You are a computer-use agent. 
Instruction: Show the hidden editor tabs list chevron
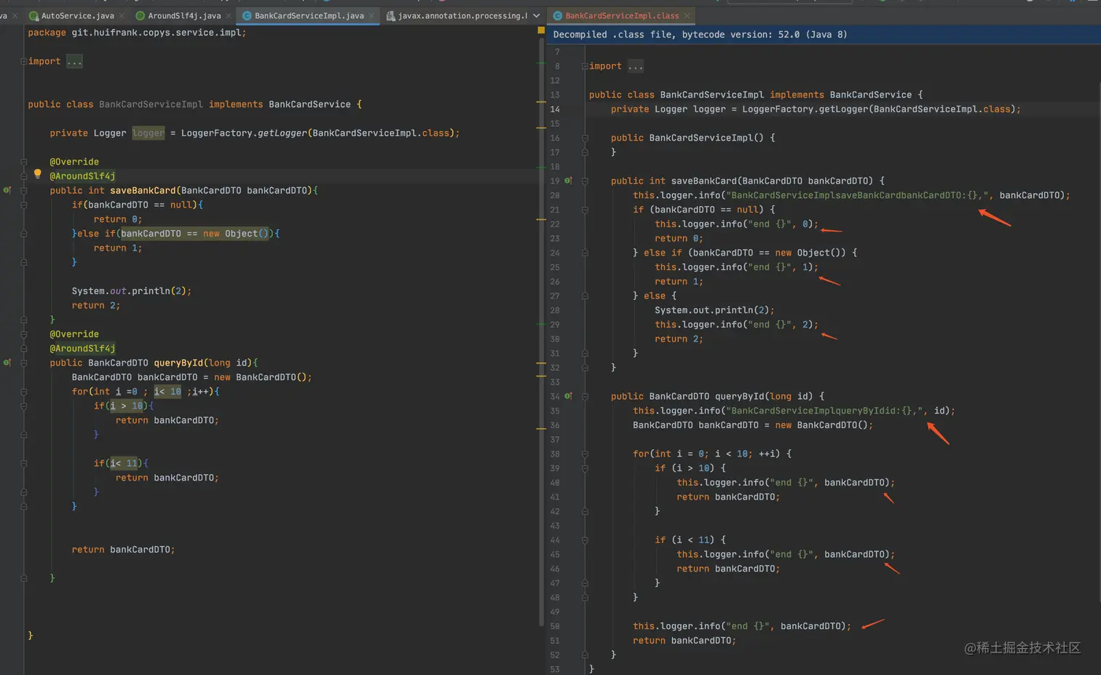tap(537, 15)
